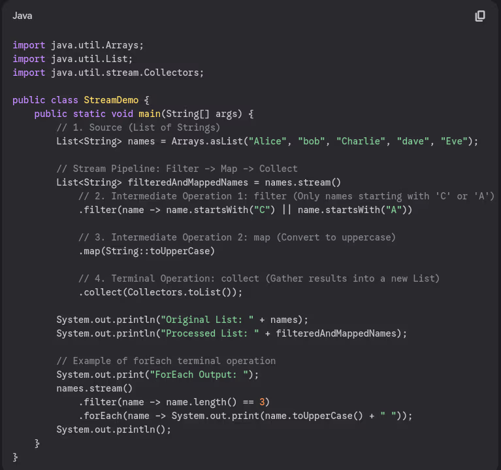
Task: Click the "Eve" string literal
Action: (x=454, y=141)
